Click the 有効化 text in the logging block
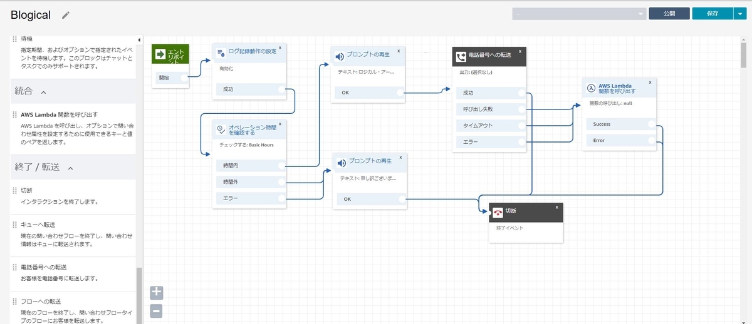Image resolution: width=752 pixels, height=324 pixels. tap(226, 69)
